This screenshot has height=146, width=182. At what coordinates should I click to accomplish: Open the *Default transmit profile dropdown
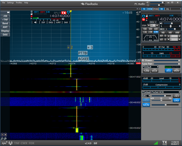coord(151,67)
